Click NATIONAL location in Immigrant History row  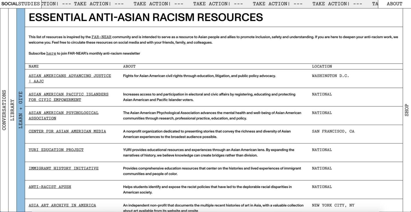[x=322, y=168]
